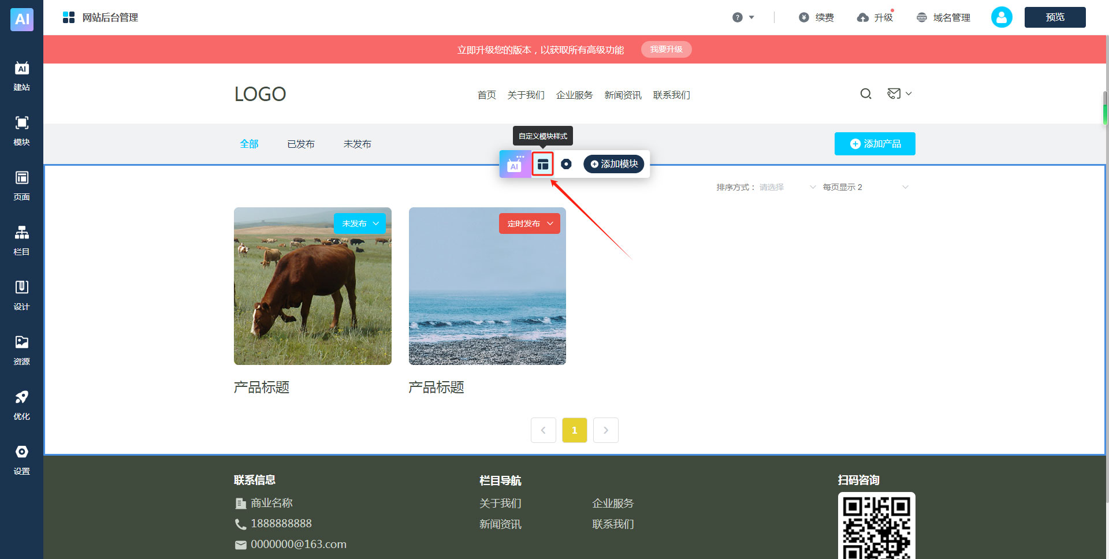Open the 每页显示 2 dropdown
This screenshot has height=559, width=1109.
click(x=865, y=187)
